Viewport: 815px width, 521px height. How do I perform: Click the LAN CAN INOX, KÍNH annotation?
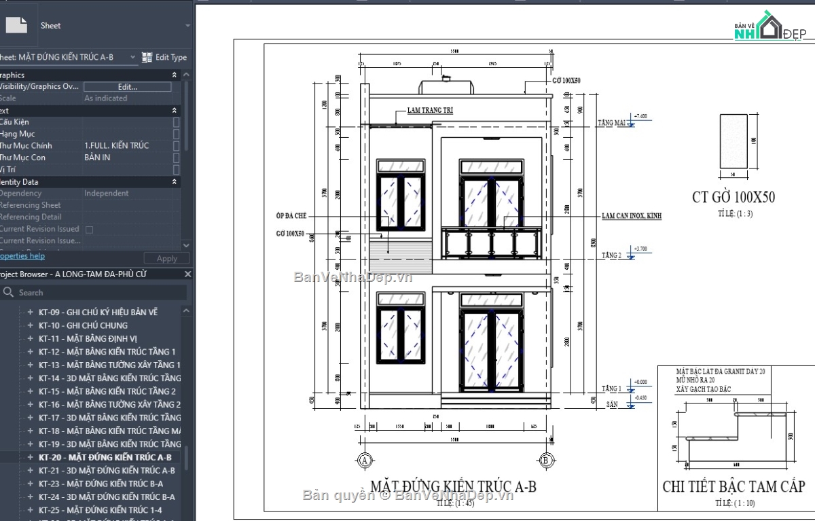click(x=632, y=216)
